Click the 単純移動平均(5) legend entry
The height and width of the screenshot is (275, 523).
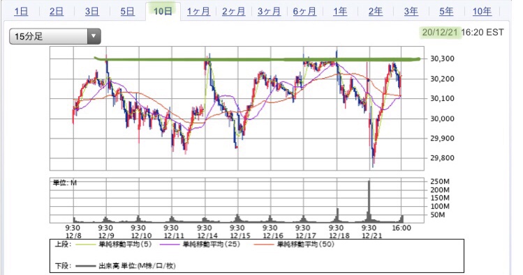126,244
